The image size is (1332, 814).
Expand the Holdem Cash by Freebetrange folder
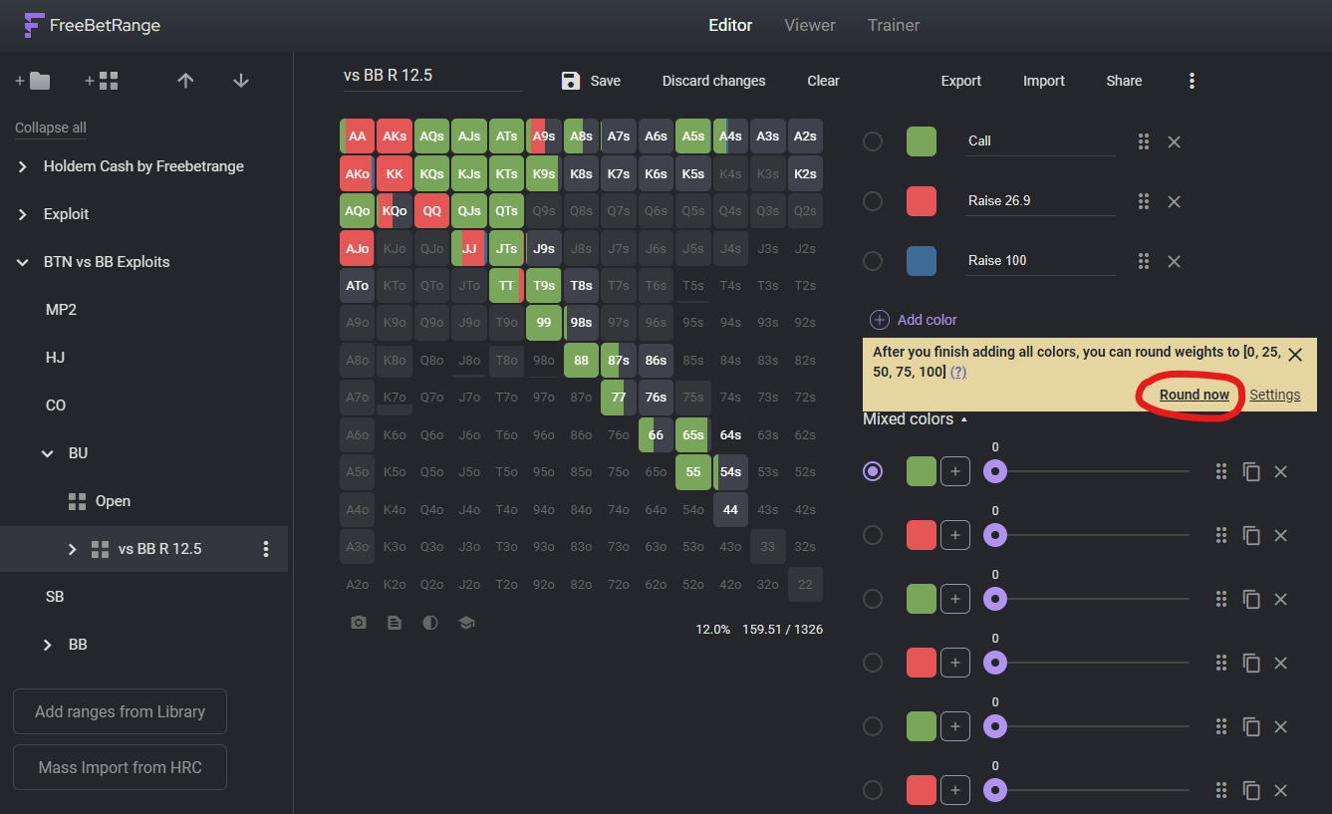pyautogui.click(x=23, y=166)
